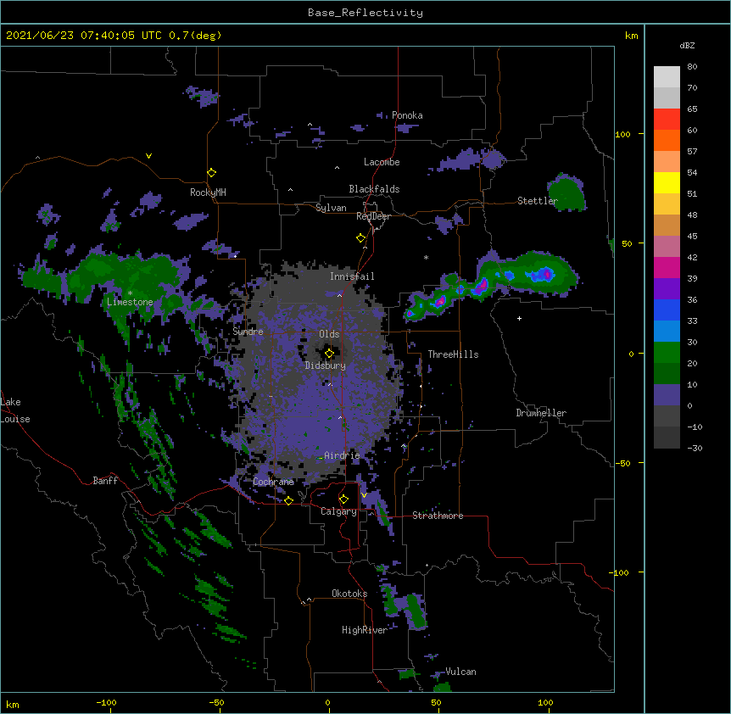Click the mauve 42–45 dBZ legend swatch
Viewport: 731px width, 714px height.
click(x=667, y=247)
